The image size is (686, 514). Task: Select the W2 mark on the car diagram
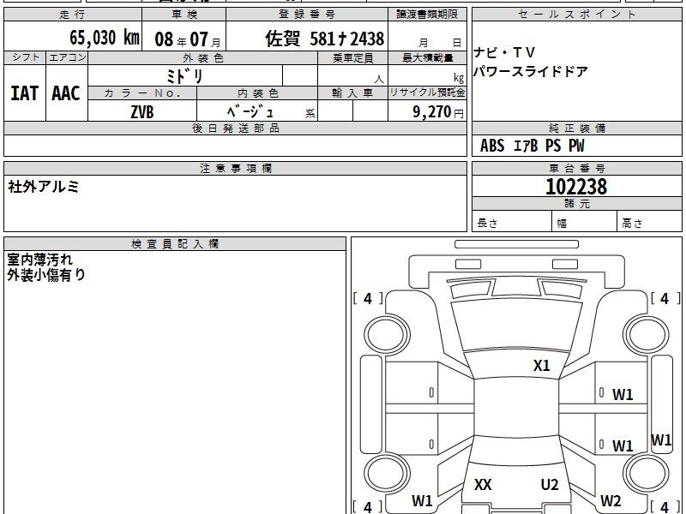[611, 500]
